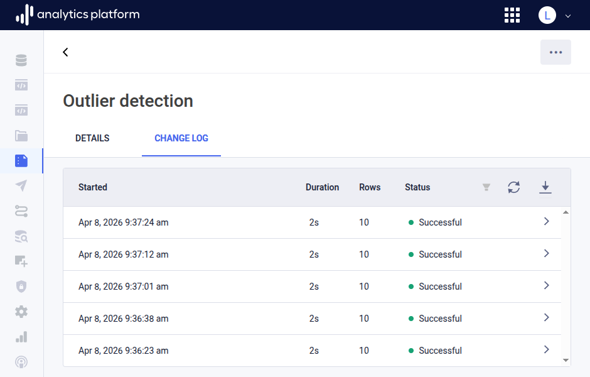
Task: Click the back arrow above Outlier detection
Action: [65, 52]
